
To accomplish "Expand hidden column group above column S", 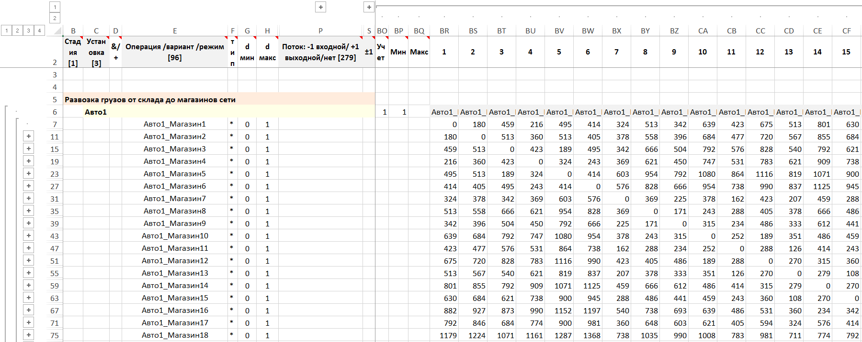I will [x=369, y=7].
